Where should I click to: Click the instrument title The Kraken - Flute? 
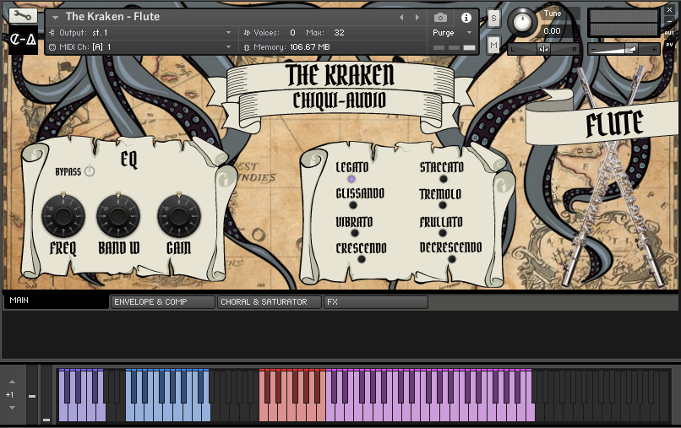[x=112, y=17]
